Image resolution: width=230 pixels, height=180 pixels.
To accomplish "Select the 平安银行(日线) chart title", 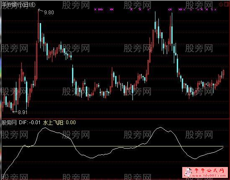I will coord(18,5).
